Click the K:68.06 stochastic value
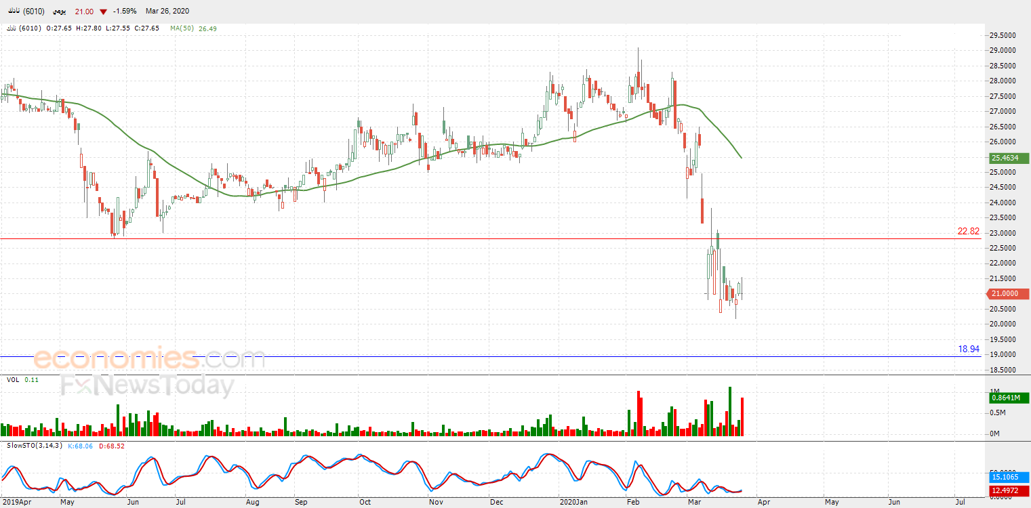Screen dimensions: 1031x508 (x=79, y=446)
